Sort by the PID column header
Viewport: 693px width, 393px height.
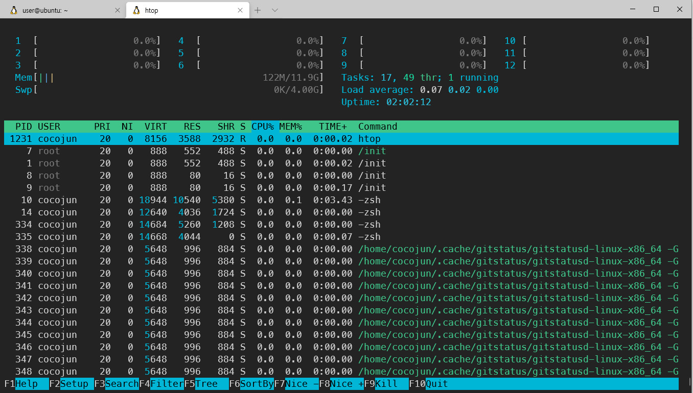pyautogui.click(x=24, y=127)
